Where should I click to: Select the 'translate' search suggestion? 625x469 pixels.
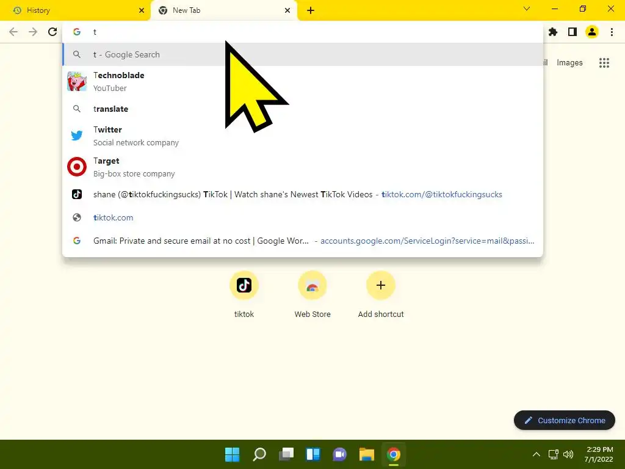[x=303, y=109]
